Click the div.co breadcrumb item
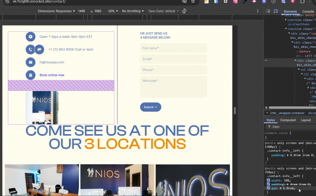Viewport: 316px width, 196px height. pos(312,113)
